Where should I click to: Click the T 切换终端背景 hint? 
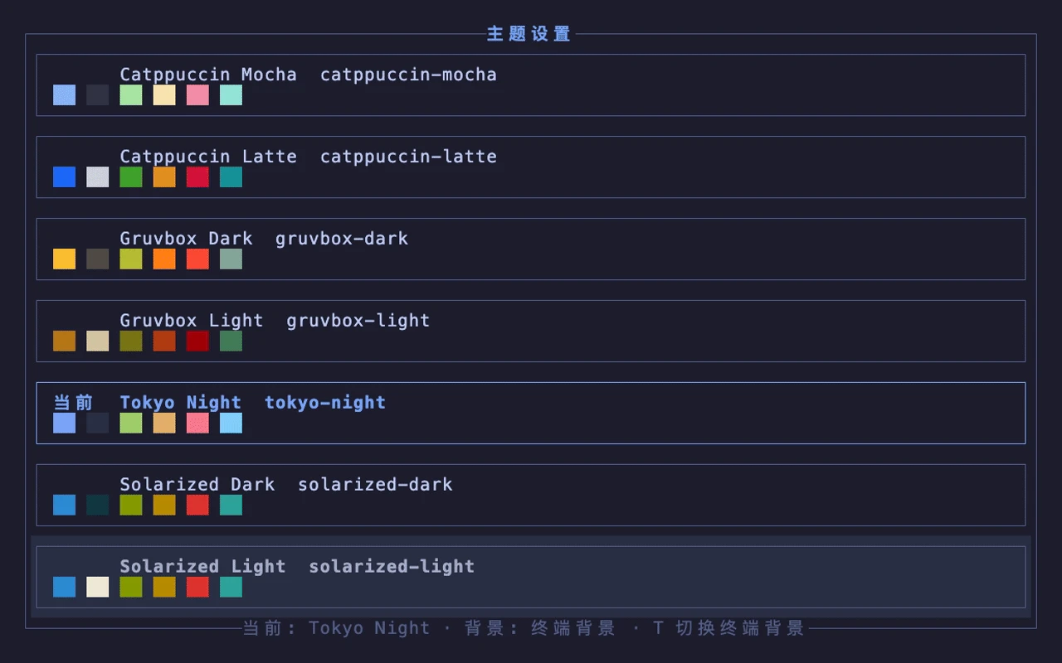[728, 628]
